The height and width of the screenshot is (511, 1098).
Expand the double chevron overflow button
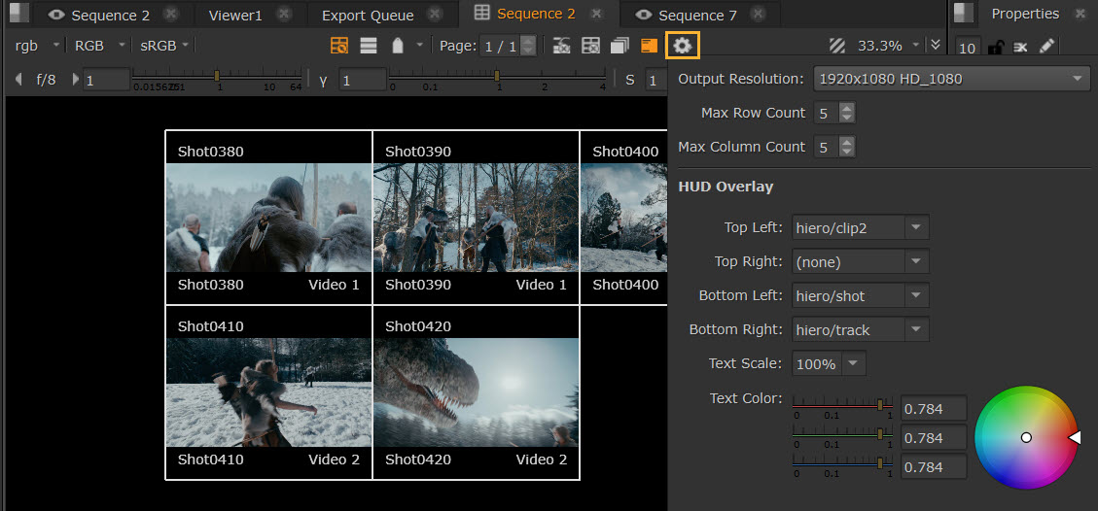[936, 45]
